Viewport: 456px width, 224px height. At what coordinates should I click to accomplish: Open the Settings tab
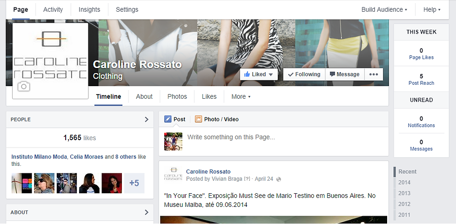coord(127,10)
